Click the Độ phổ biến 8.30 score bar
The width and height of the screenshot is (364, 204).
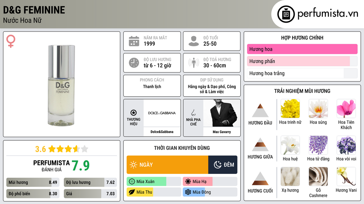(x=33, y=194)
